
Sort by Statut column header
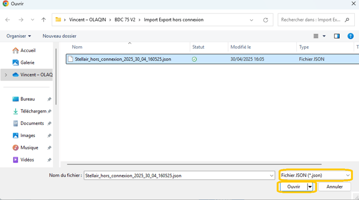coord(198,47)
